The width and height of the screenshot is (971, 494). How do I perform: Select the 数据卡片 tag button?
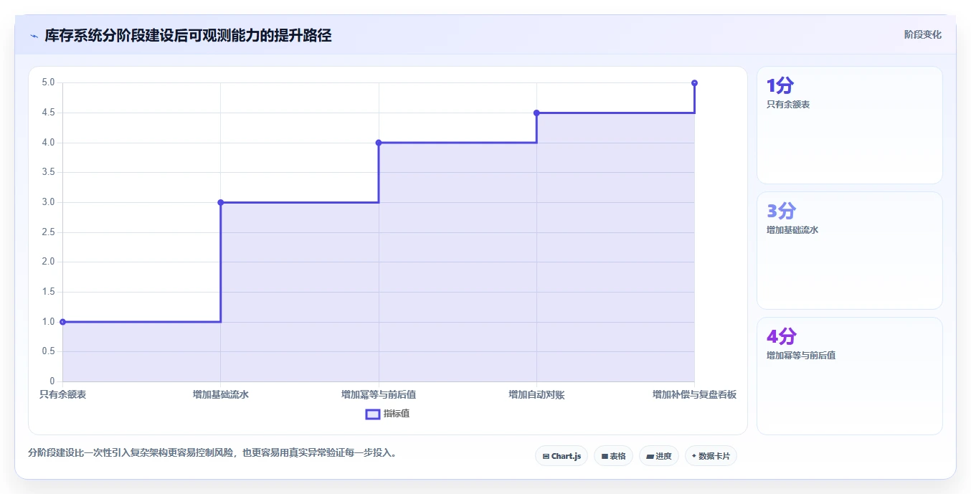[x=711, y=456]
